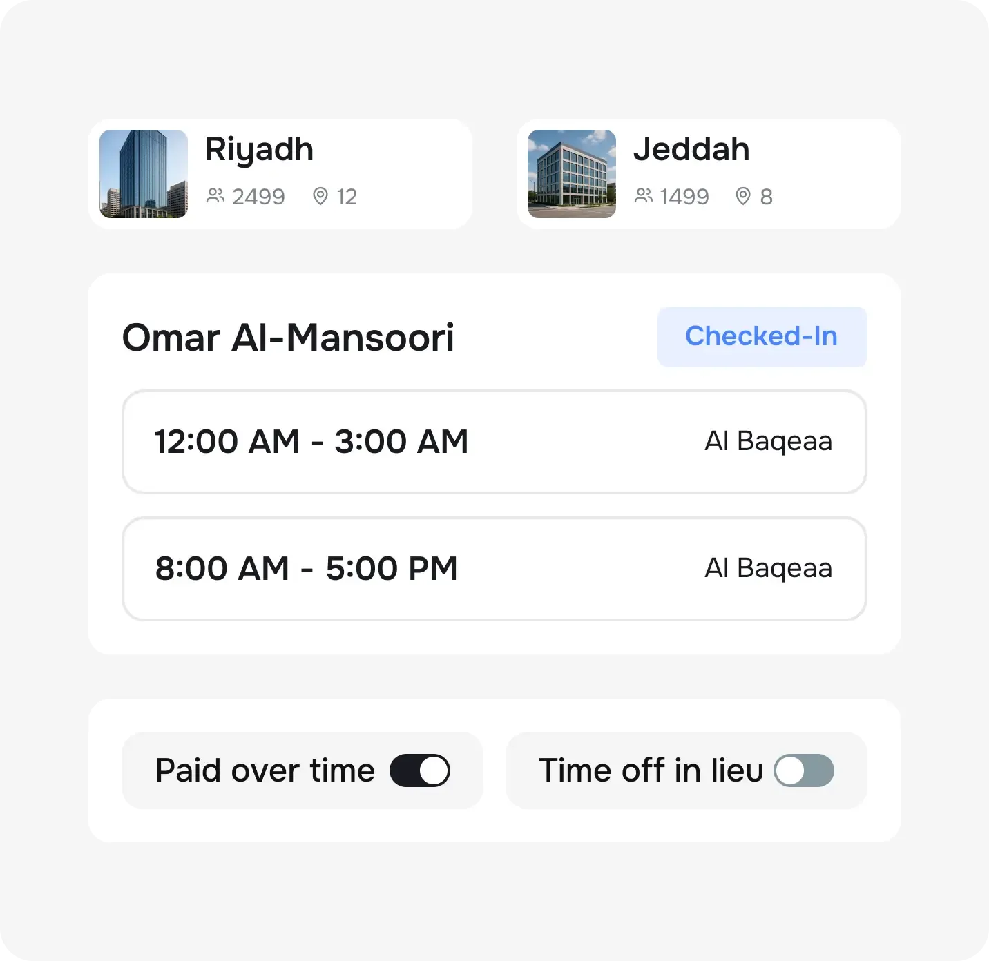
Task: Open the 8:00 AM - 5:00 PM shift entry
Action: (x=494, y=568)
